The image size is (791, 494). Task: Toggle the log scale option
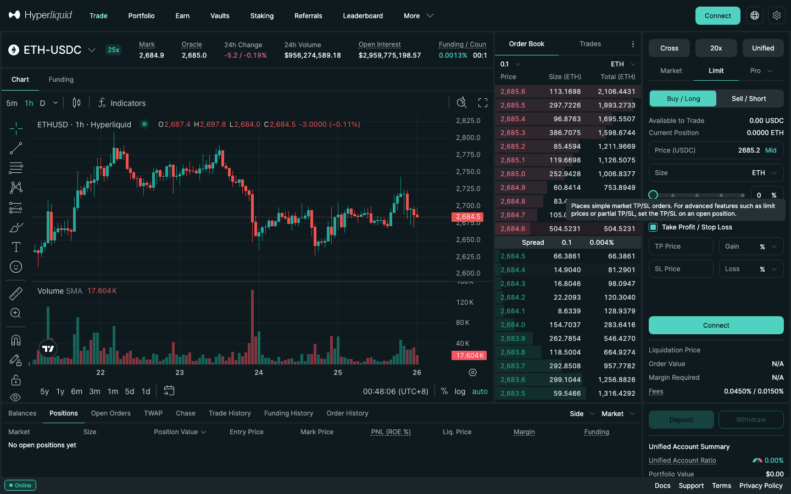[460, 391]
